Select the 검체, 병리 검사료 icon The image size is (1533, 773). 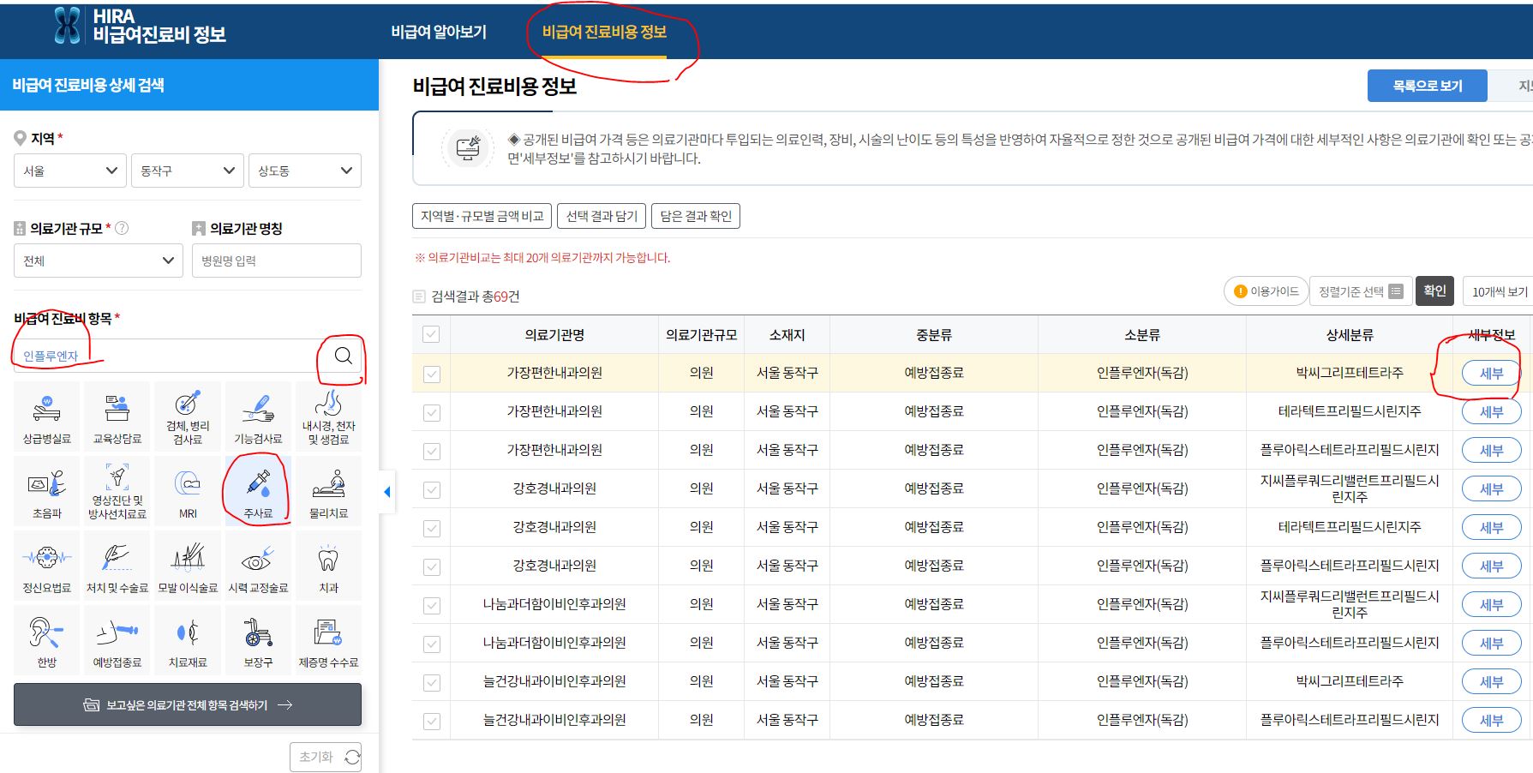pyautogui.click(x=188, y=416)
